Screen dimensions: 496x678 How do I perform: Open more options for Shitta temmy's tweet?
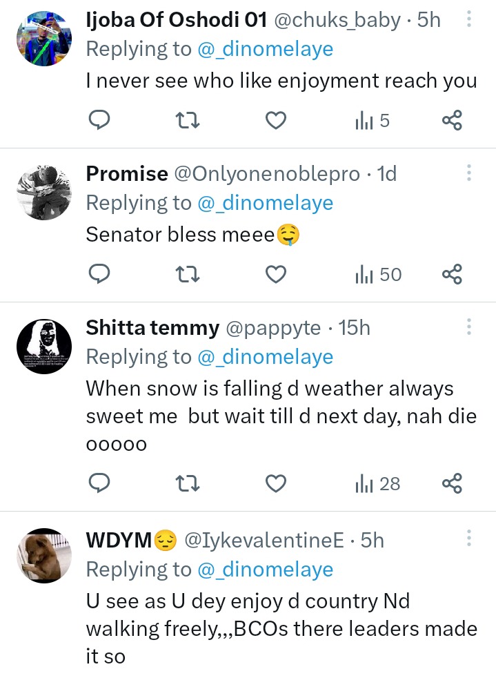click(x=469, y=327)
